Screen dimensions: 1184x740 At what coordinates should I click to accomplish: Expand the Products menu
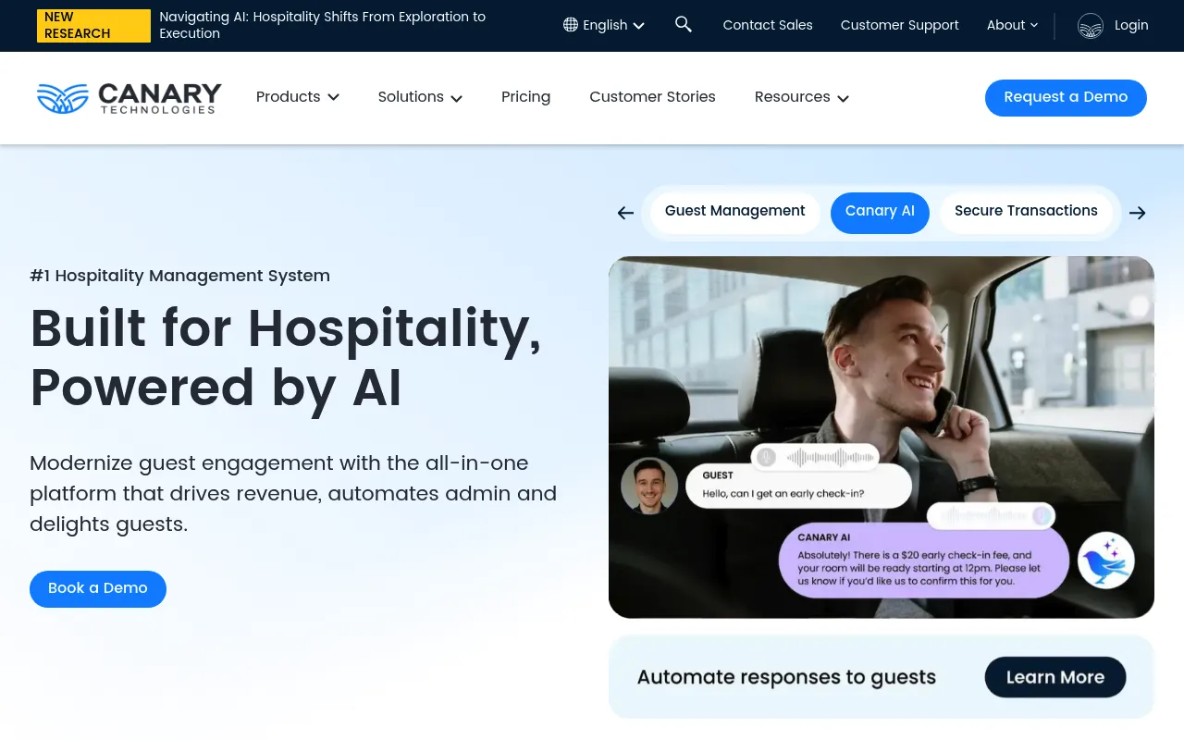point(298,97)
